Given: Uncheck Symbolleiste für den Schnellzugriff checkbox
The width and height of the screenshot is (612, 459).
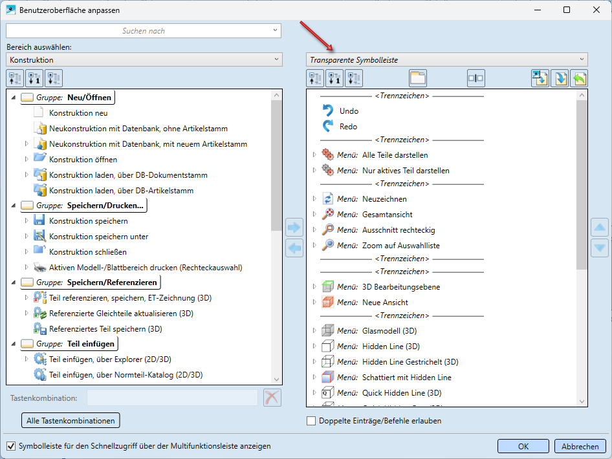Looking at the screenshot, I should [11, 445].
